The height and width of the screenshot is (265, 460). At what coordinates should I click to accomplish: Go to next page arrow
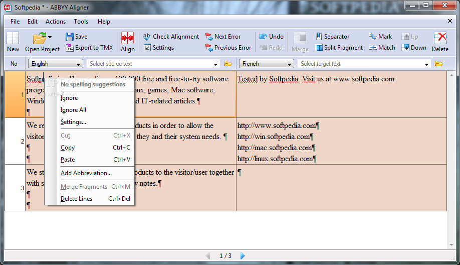(243, 255)
